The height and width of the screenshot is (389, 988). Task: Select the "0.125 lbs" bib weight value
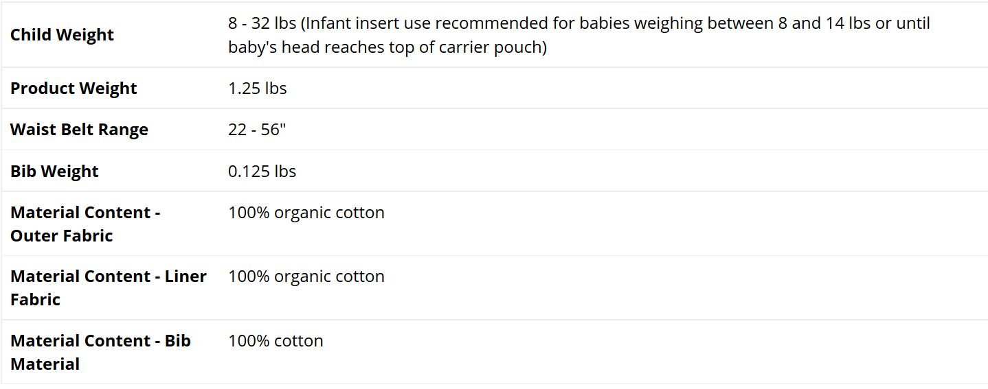click(x=262, y=171)
